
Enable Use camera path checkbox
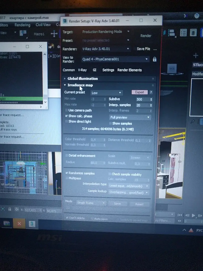click(66, 110)
